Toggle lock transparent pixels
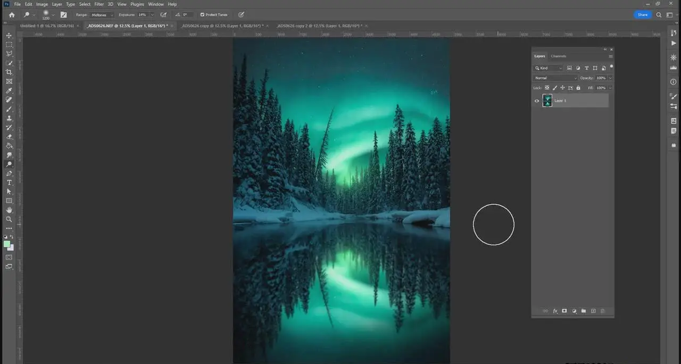Viewport: 681px width, 364px height. click(547, 88)
